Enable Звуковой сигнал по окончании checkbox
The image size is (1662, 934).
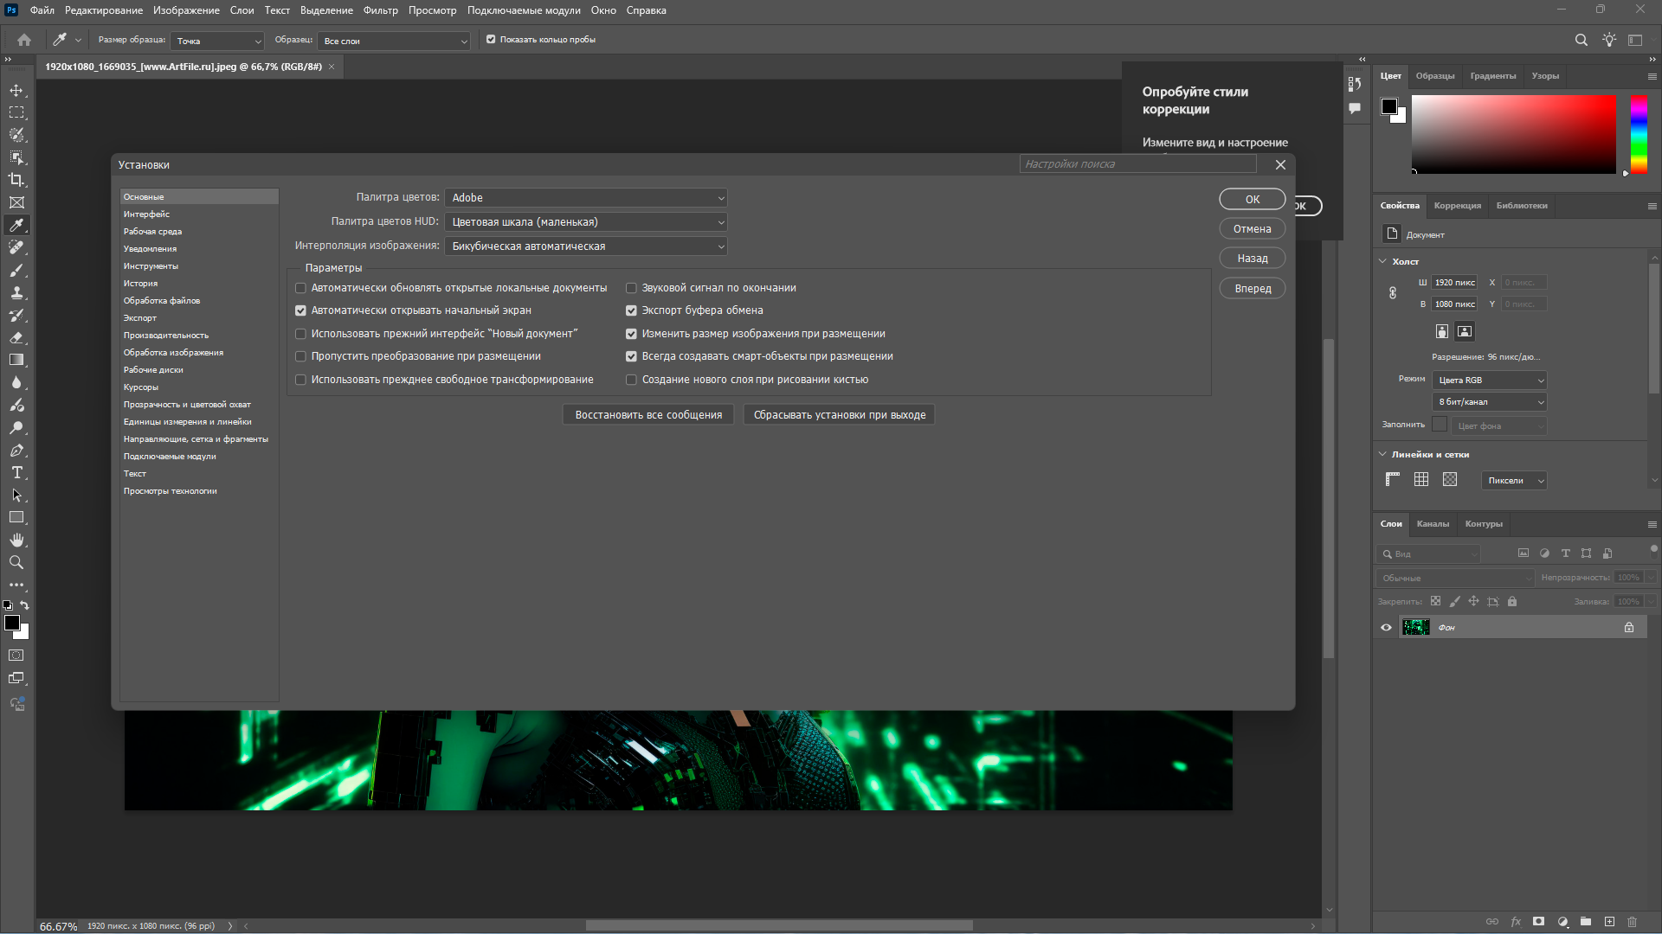tap(631, 288)
